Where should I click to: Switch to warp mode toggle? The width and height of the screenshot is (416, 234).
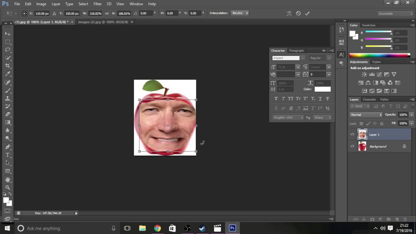(289, 13)
